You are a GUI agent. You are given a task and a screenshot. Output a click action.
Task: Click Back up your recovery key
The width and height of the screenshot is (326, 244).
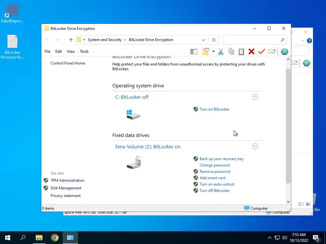click(222, 159)
